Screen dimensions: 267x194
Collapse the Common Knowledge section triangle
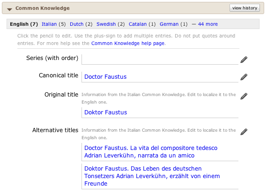coord(9,9)
